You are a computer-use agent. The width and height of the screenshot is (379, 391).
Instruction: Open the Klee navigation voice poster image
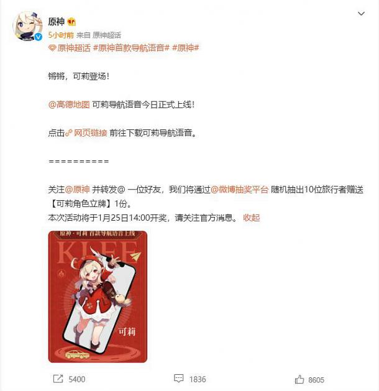98,297
